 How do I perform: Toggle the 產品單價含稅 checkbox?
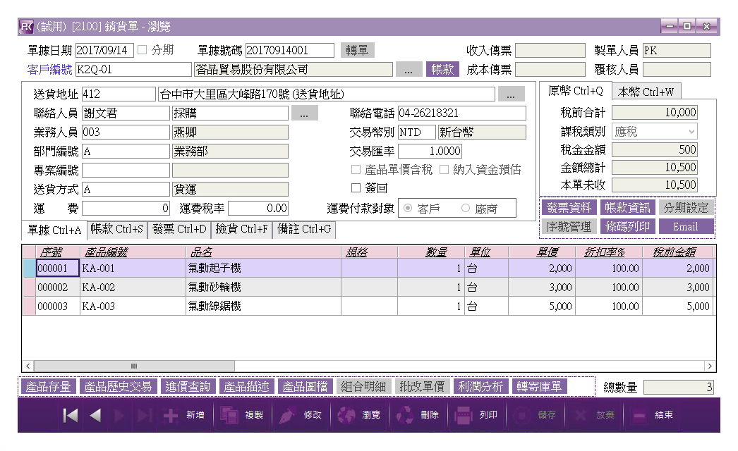[356, 170]
